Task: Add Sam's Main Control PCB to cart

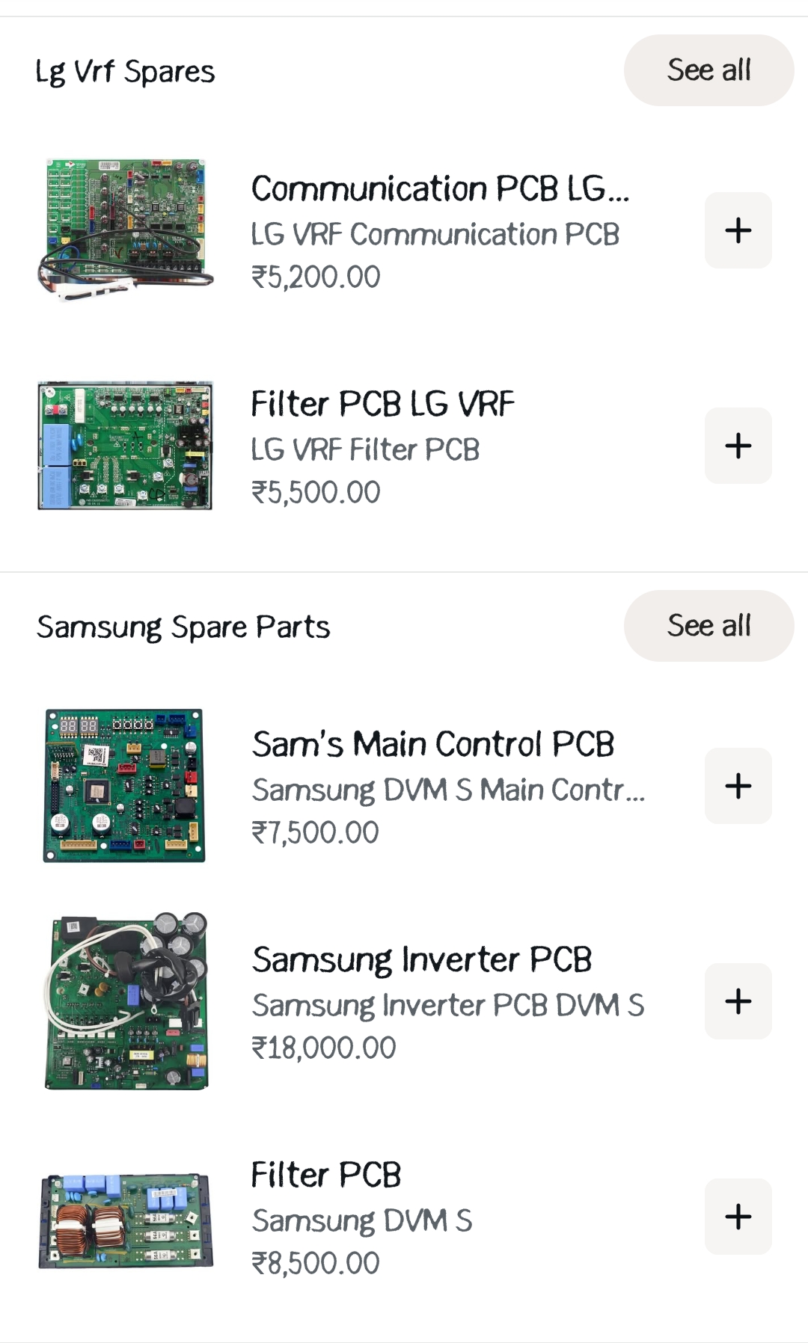Action: click(738, 786)
